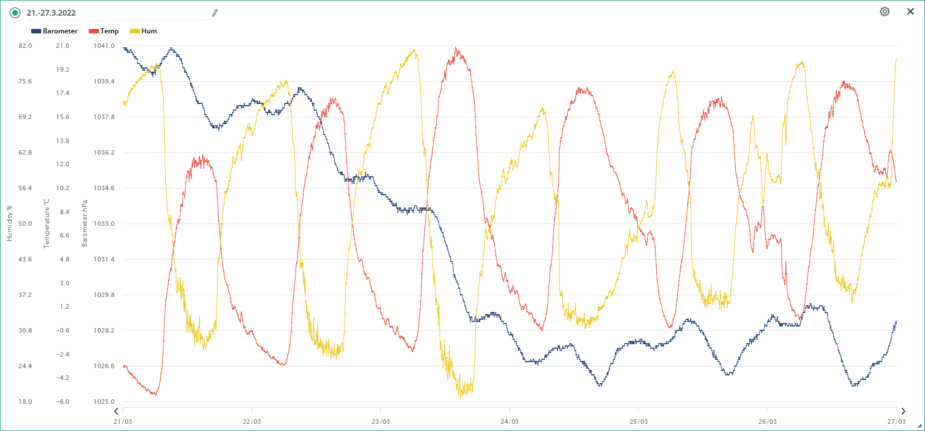This screenshot has width=925, height=431.
Task: Toggle Barometer series via legend label
Action: 60,31
